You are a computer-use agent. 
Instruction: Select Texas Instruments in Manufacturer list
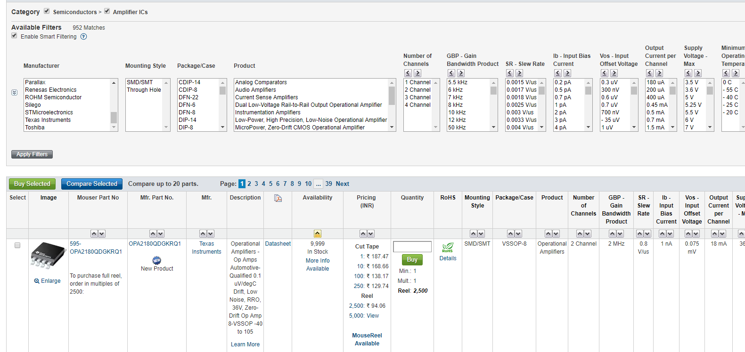pyautogui.click(x=48, y=120)
